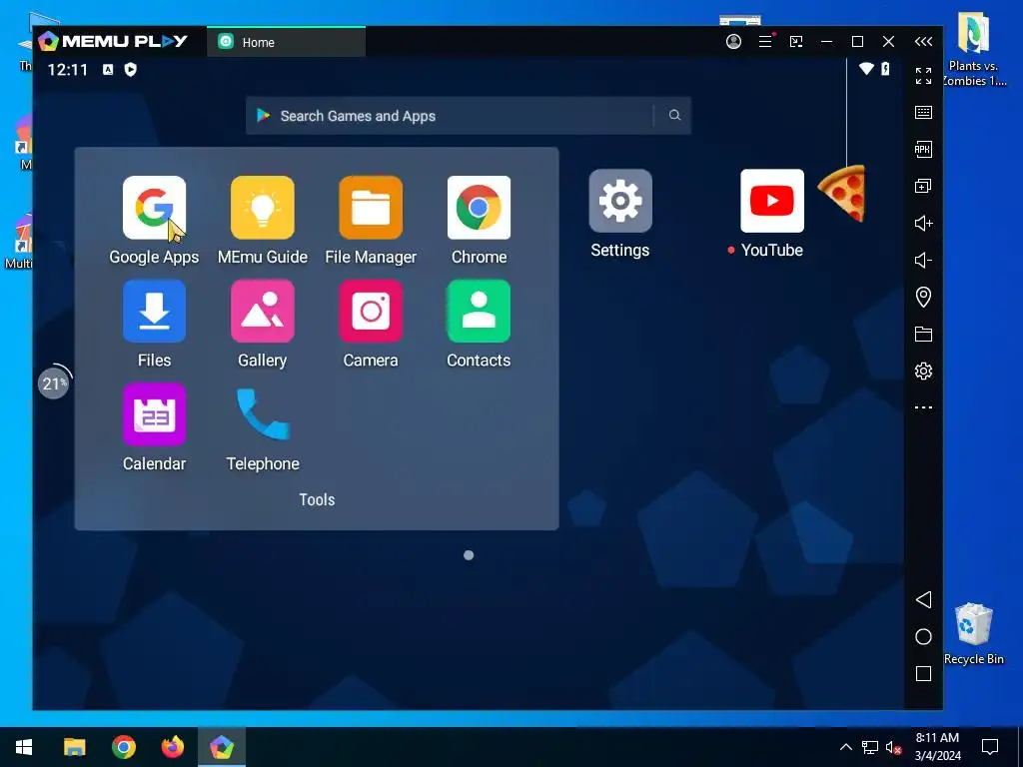This screenshot has height=767, width=1023.
Task: Open the Telephone dialer app
Action: point(263,414)
